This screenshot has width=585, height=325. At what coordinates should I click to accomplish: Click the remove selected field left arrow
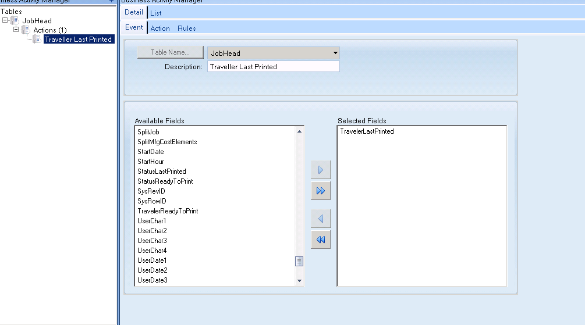(x=321, y=219)
